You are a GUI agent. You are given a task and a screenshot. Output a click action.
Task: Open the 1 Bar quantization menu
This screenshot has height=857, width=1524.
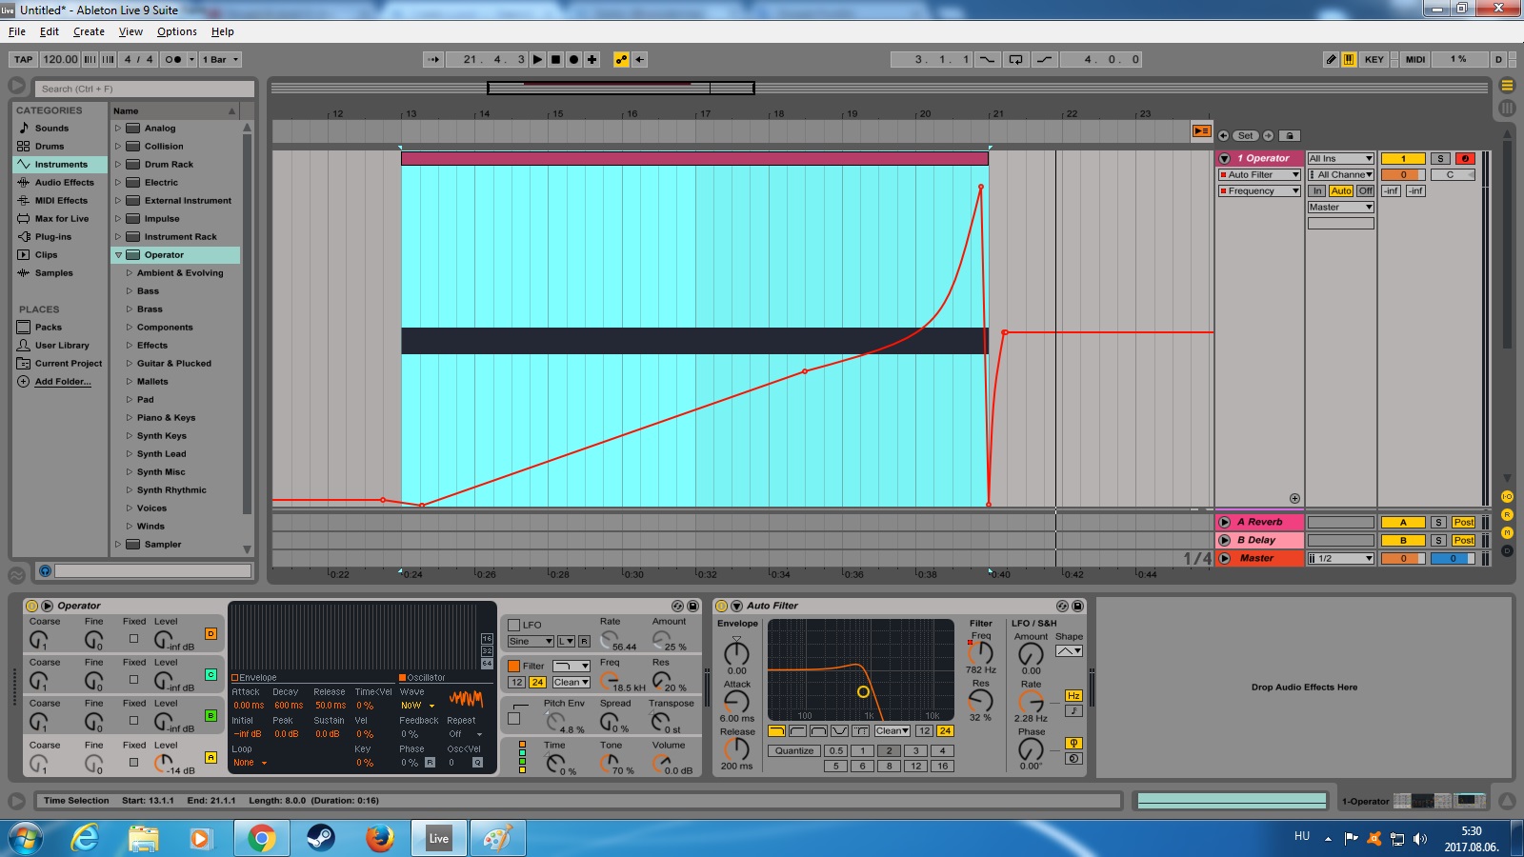(x=220, y=59)
